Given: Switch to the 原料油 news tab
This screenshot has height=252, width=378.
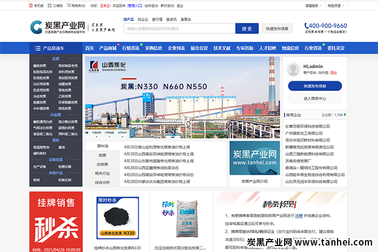Looking at the screenshot, I should (x=103, y=146).
